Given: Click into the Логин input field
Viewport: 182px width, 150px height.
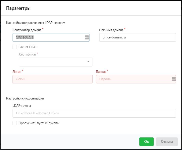Looking at the screenshot, I should pos(52,79).
